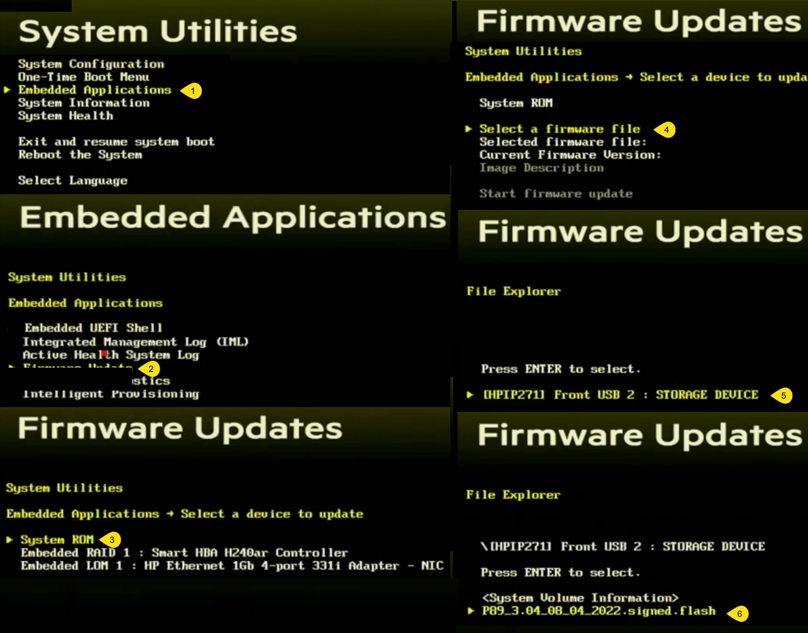Image resolution: width=808 pixels, height=633 pixels.
Task: Open Active Health System Log
Action: click(111, 355)
